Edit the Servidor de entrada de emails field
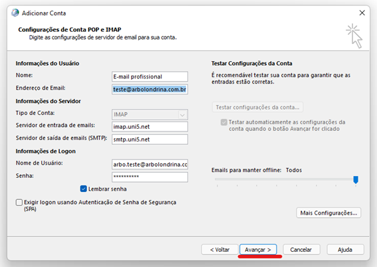The height and width of the screenshot is (267, 377). tap(150, 127)
